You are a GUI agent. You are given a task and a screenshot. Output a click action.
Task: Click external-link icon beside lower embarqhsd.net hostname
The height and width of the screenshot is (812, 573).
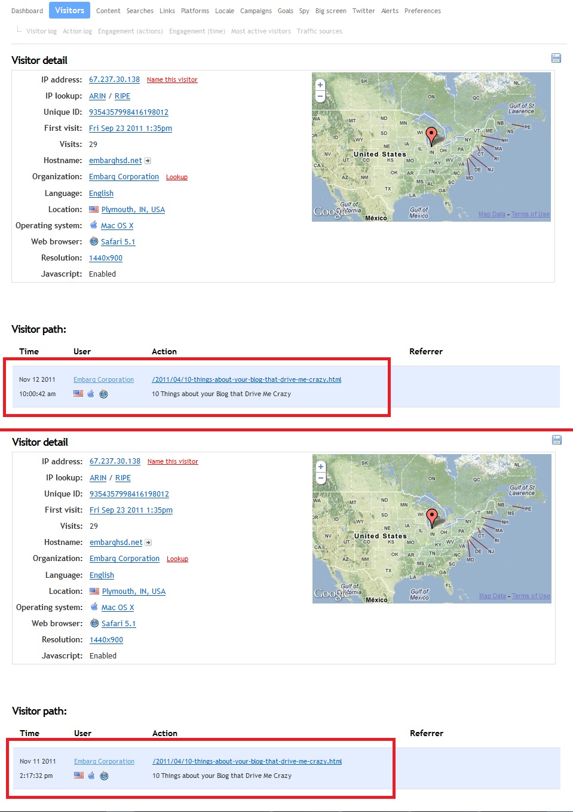click(148, 543)
